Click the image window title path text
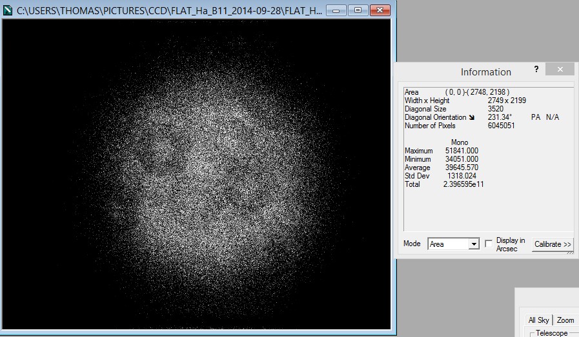Image resolution: width=579 pixels, height=337 pixels. [170, 11]
